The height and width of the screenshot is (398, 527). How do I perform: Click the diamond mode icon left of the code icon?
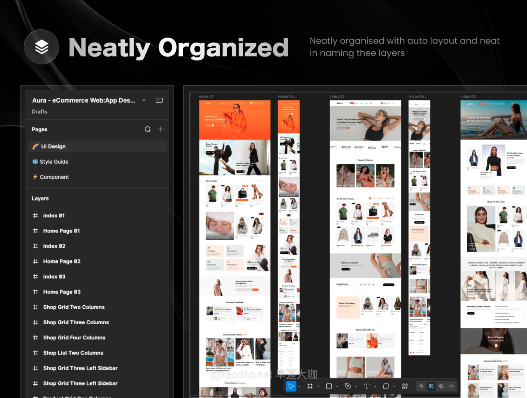(x=441, y=386)
